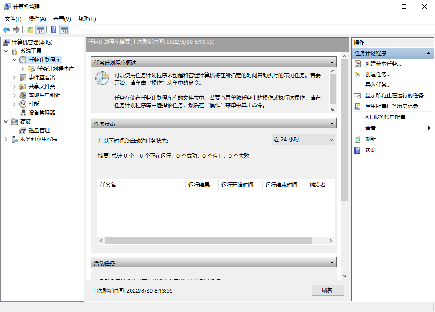This screenshot has width=435, height=312.
Task: Click AT 服务帐户配置 action
Action: [x=385, y=117]
